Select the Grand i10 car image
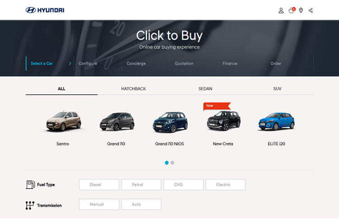This screenshot has height=221, width=339. (117, 121)
